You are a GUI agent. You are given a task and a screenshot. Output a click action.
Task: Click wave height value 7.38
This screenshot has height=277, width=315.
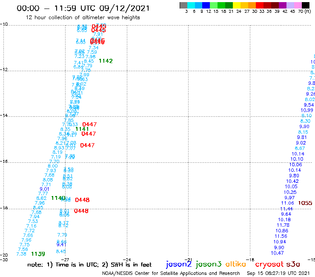click(21, 254)
